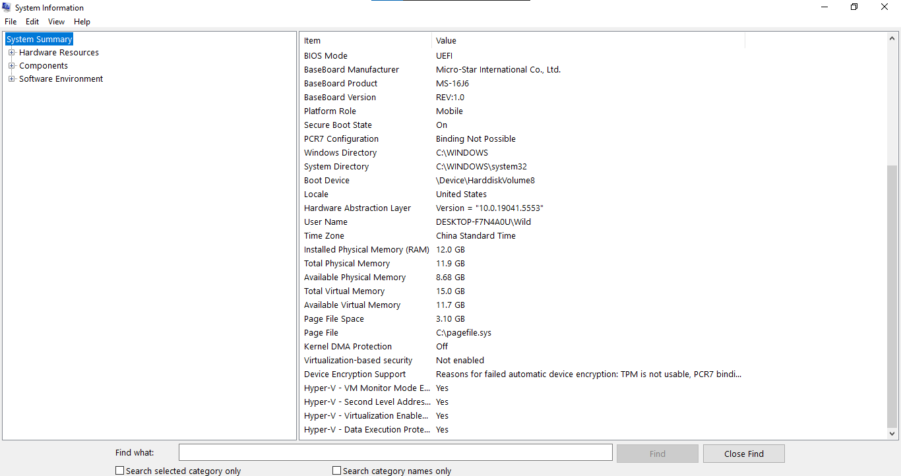Select the Page File Space row
Screen dimensions: 901x476
(x=522, y=319)
